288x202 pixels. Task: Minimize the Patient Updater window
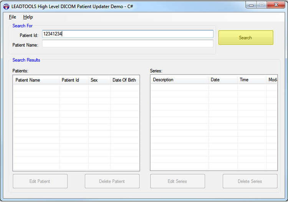coord(251,5)
